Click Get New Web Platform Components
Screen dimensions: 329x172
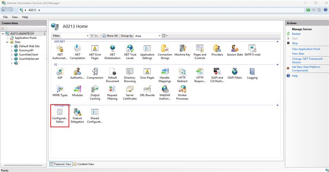(x=306, y=69)
